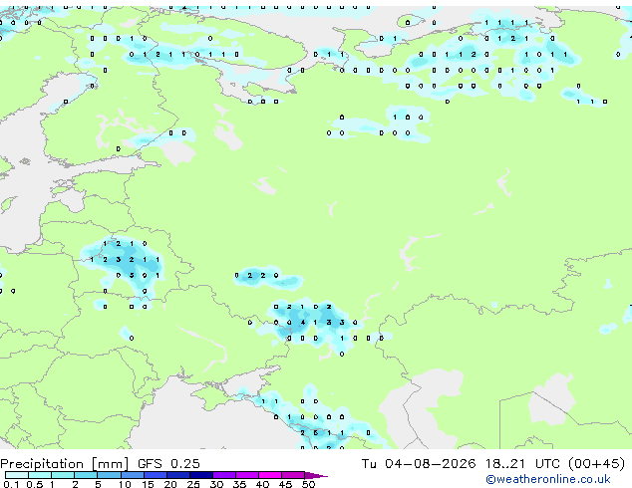632x488 pixels.
Task: Click the "GFS 0.25" model label
Action: (168, 463)
